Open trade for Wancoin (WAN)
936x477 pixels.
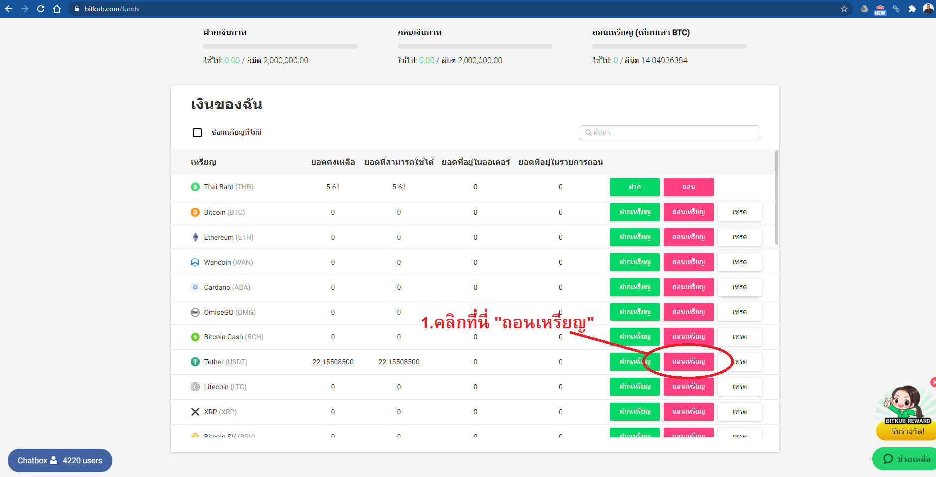pyautogui.click(x=740, y=262)
